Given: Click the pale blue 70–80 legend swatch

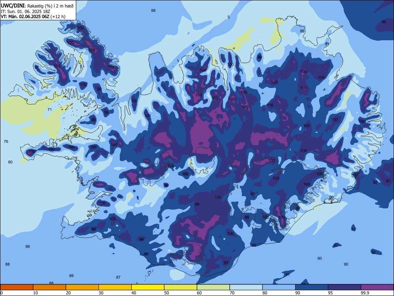Looking at the screenshot, I should click(246, 287).
